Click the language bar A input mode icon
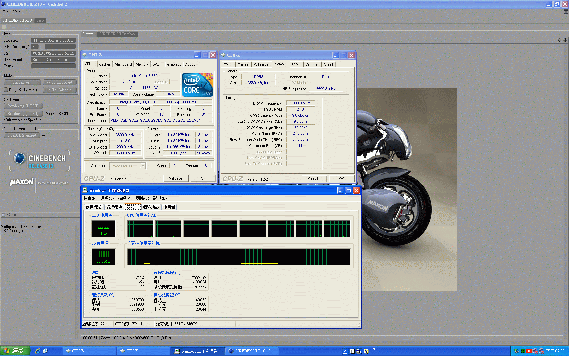This screenshot has height=356, width=569. tap(345, 351)
